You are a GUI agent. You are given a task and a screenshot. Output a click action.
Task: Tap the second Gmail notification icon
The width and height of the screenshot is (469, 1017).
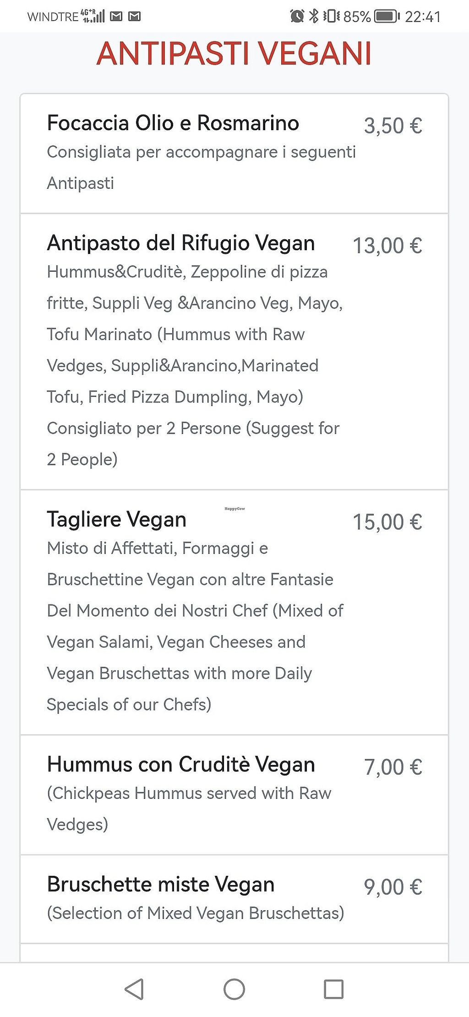pyautogui.click(x=134, y=17)
